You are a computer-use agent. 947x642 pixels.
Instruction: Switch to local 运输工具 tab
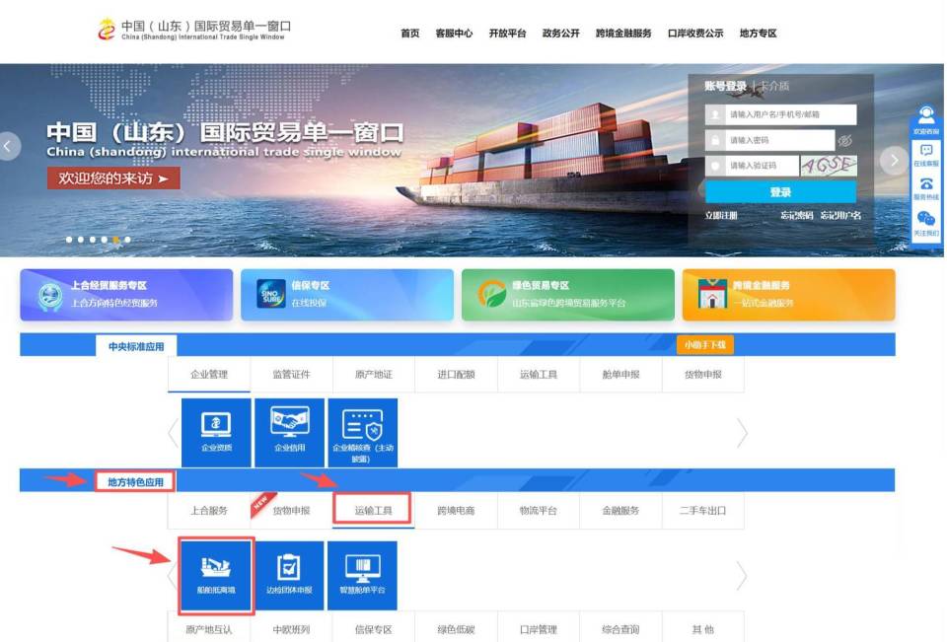tap(373, 510)
